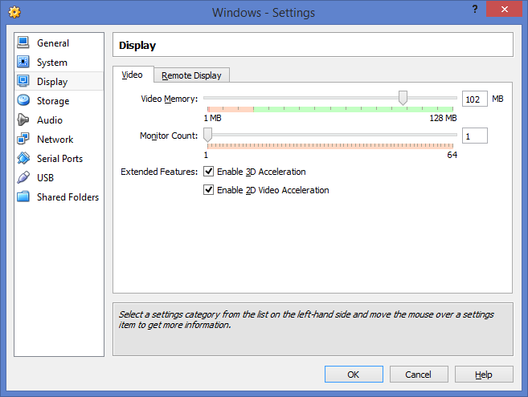528x397 pixels.
Task: Click the 128 MB maximum label
Action: 443,118
